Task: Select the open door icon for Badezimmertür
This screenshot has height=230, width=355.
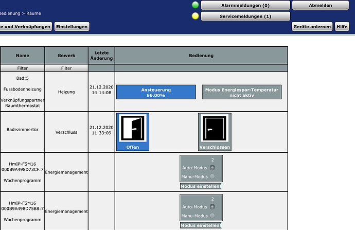Action: click(x=133, y=132)
